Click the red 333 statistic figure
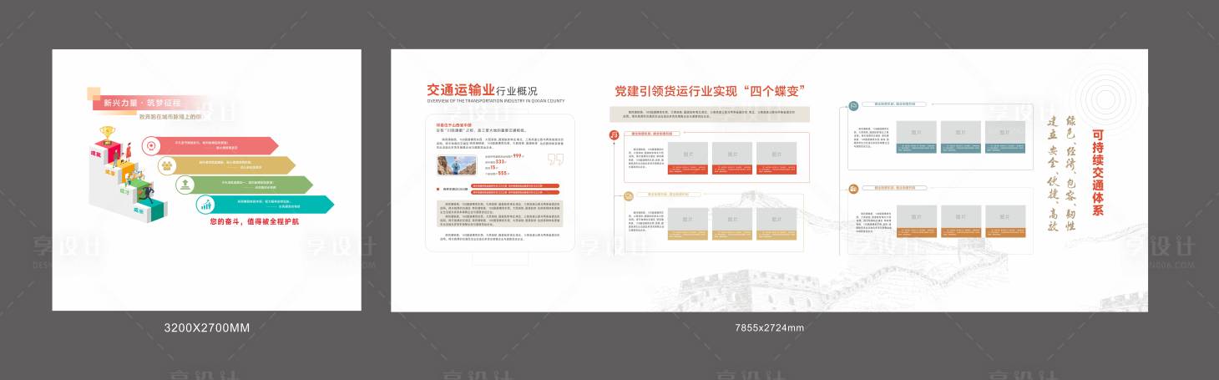 point(500,162)
